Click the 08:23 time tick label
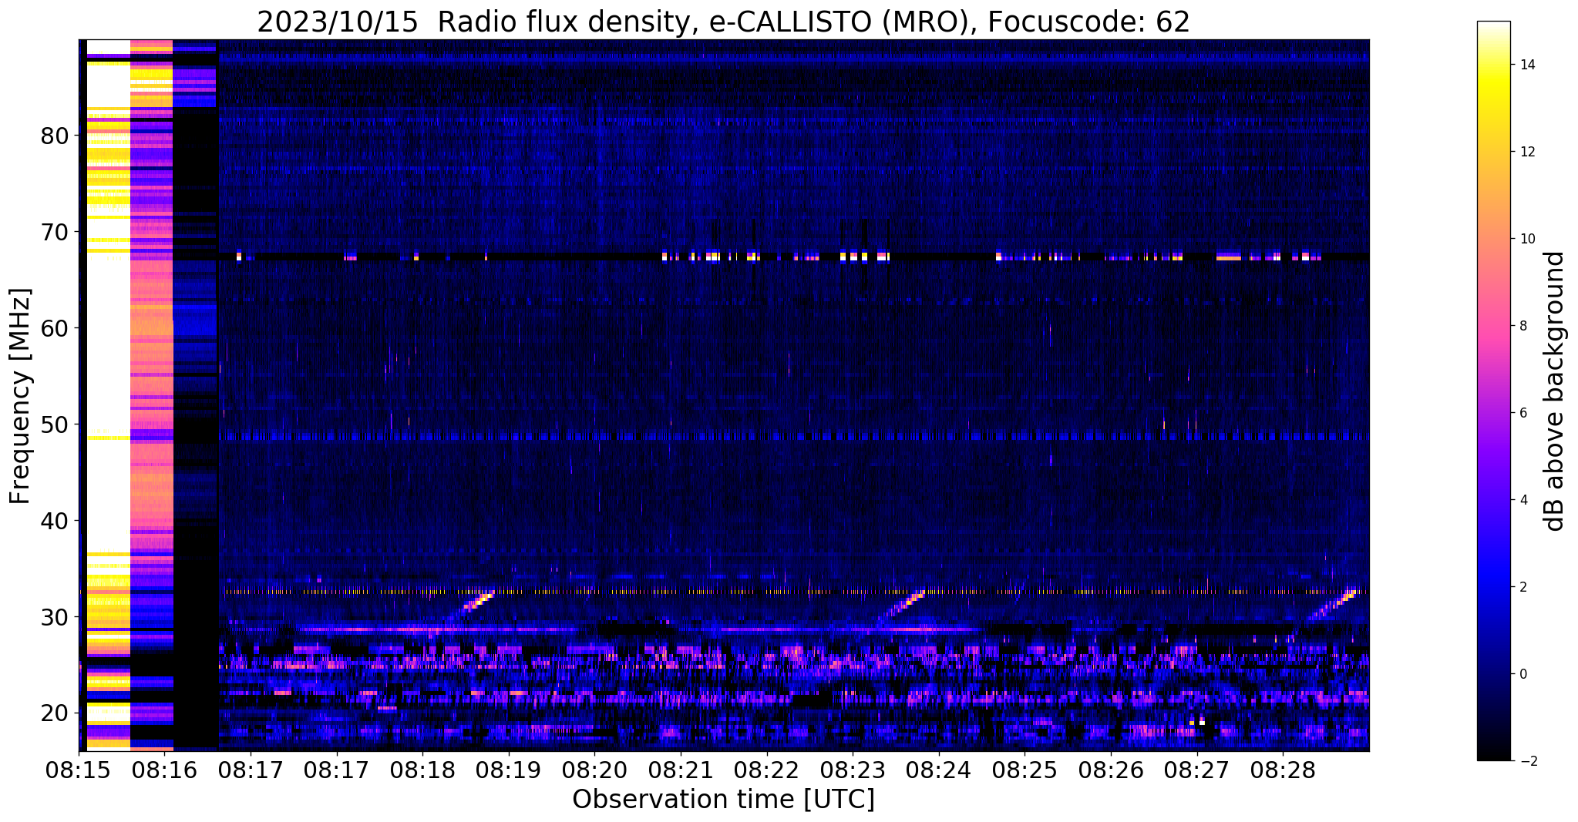This screenshot has height=822, width=1578. tap(853, 770)
